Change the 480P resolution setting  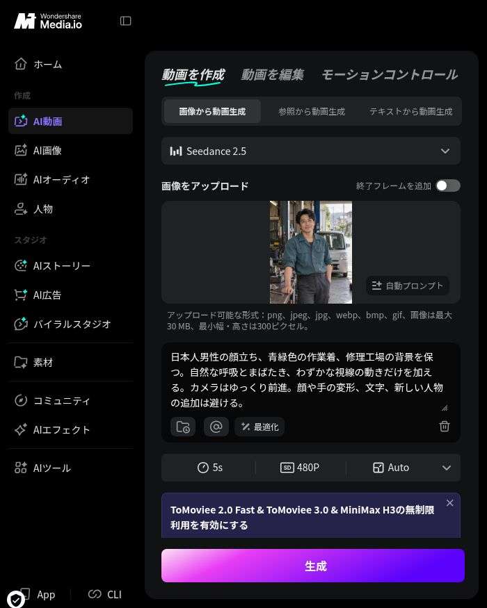tap(300, 468)
